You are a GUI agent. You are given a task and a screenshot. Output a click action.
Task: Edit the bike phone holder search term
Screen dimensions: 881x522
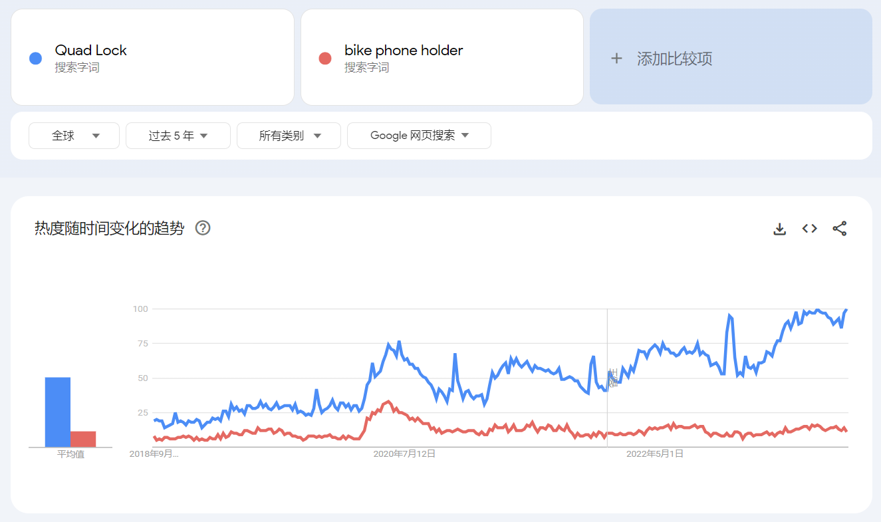click(442, 57)
